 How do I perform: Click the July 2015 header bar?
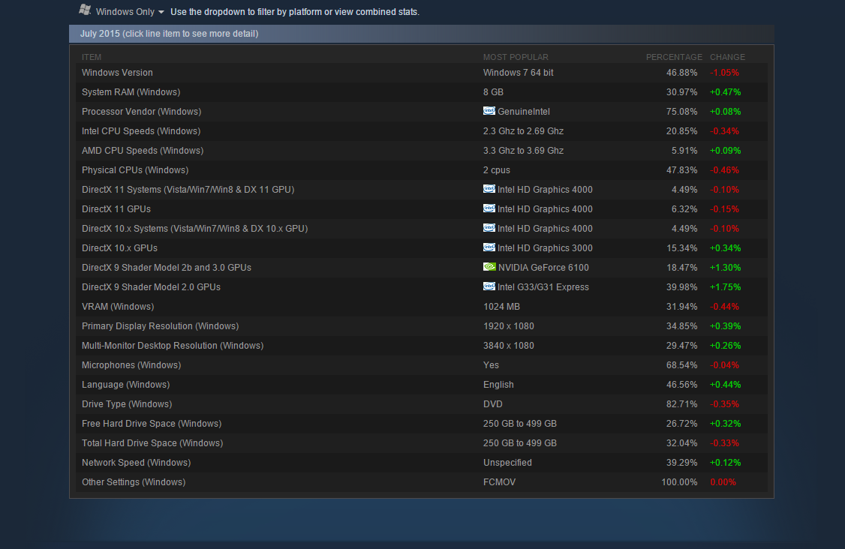pos(422,34)
